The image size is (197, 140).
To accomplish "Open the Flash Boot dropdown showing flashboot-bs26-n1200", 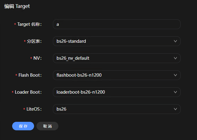I will (112, 75).
